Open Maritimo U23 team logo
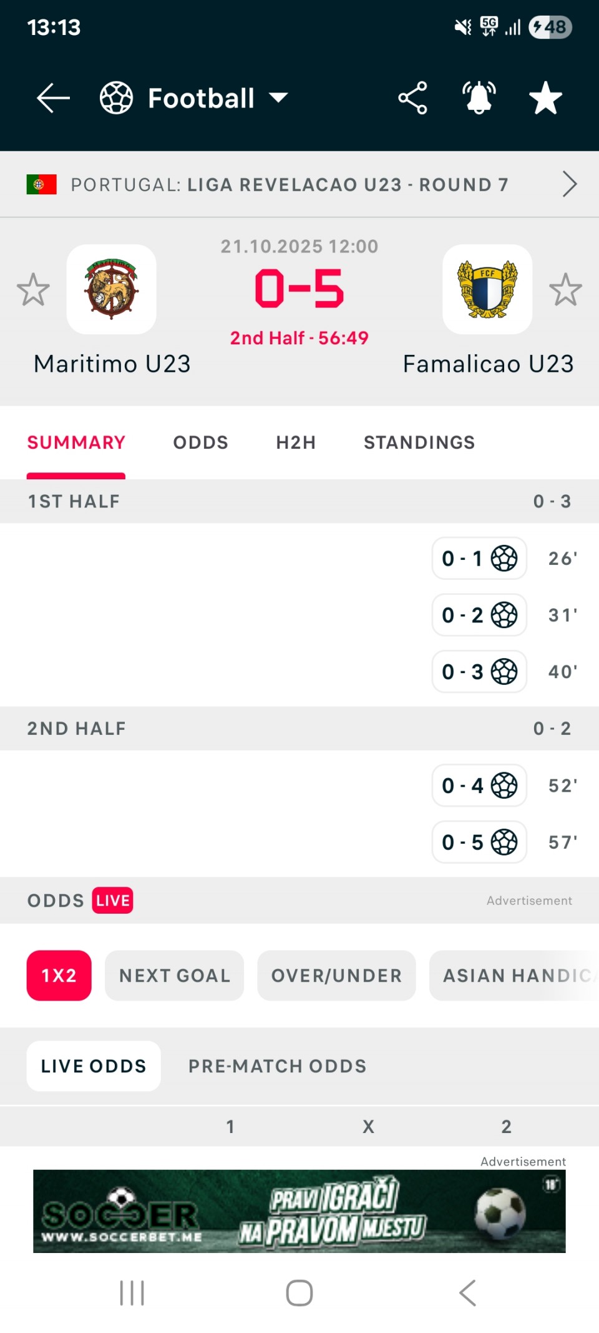 pos(112,289)
